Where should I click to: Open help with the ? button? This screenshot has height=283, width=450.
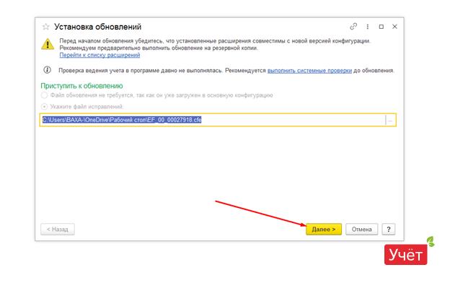point(389,230)
